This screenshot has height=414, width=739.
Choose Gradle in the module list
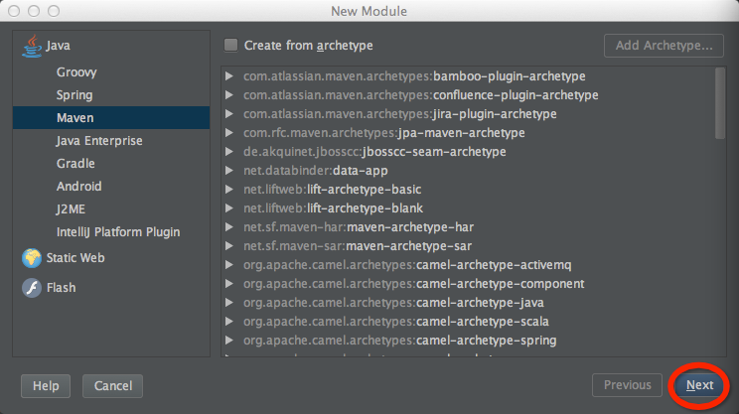click(x=75, y=164)
